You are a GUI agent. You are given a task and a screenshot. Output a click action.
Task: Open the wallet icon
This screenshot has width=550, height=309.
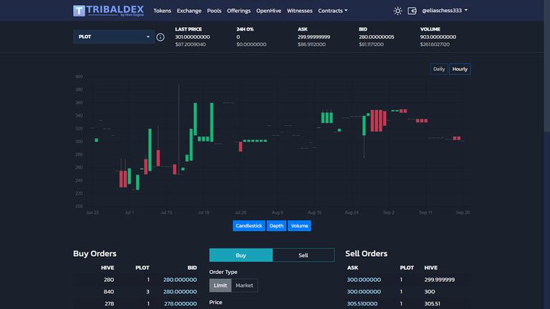(x=412, y=11)
